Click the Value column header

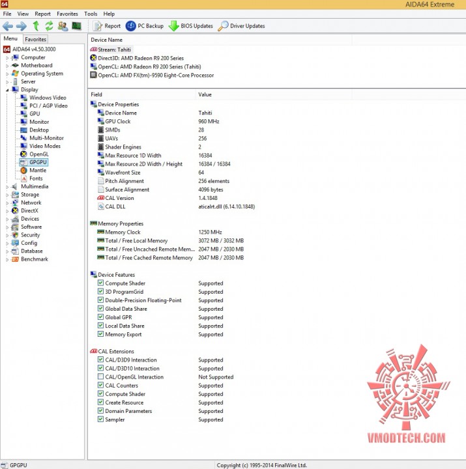coord(274,94)
